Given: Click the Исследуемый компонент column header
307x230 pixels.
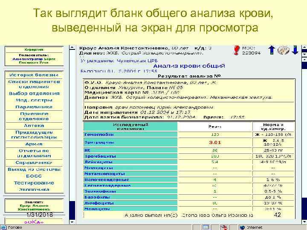Looking at the screenshot, I should tap(130, 126).
